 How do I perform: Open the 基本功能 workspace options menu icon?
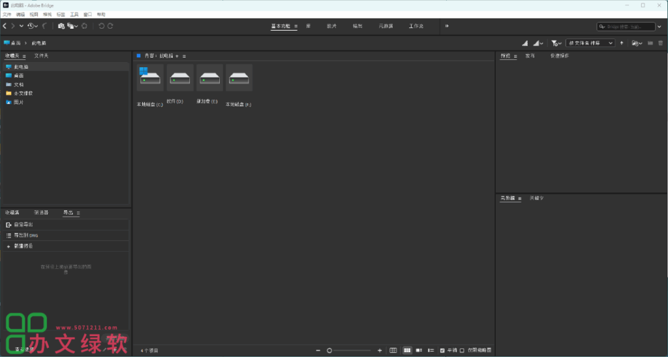point(296,26)
